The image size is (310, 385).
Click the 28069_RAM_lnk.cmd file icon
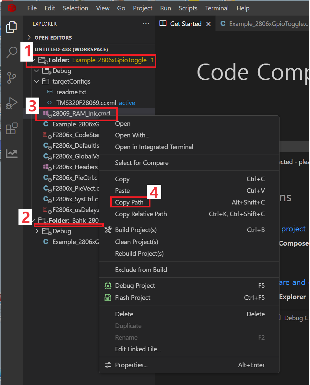tap(47, 114)
